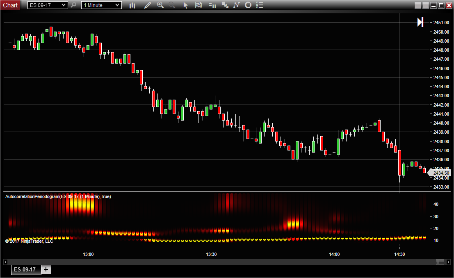Click the greyed zoom out magnifier
454x278 pixels.
pyautogui.click(x=172, y=5)
